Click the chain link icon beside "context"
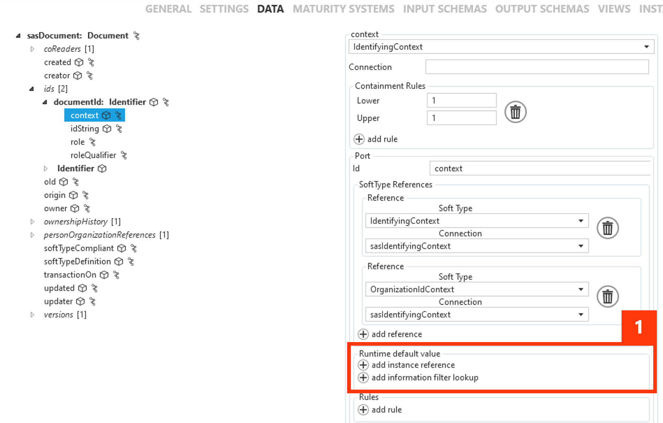This screenshot has height=423, width=663. [x=118, y=115]
